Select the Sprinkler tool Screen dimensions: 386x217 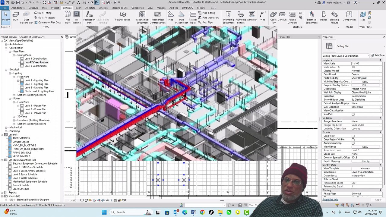pyautogui.click(x=252, y=17)
